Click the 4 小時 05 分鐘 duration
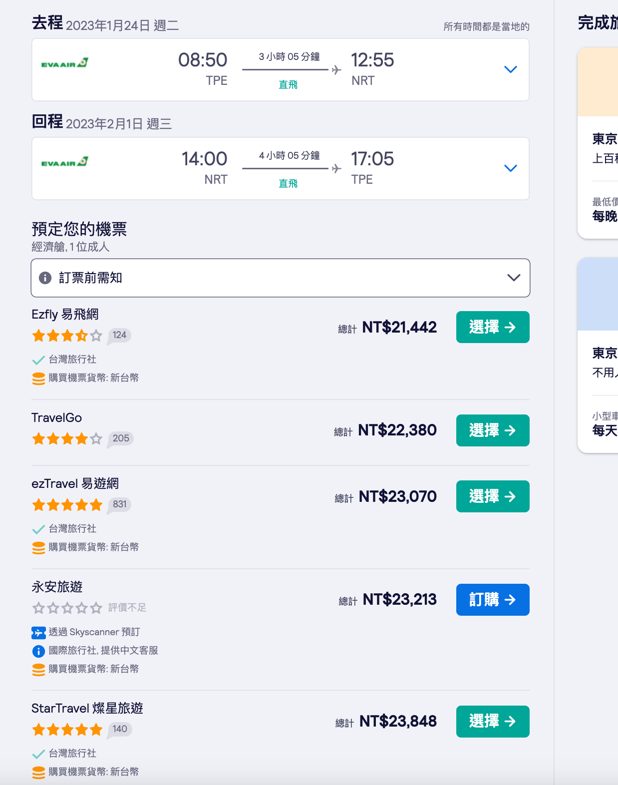 click(x=290, y=156)
